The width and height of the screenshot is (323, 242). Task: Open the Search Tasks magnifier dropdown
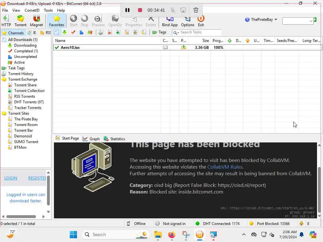[x=176, y=32]
